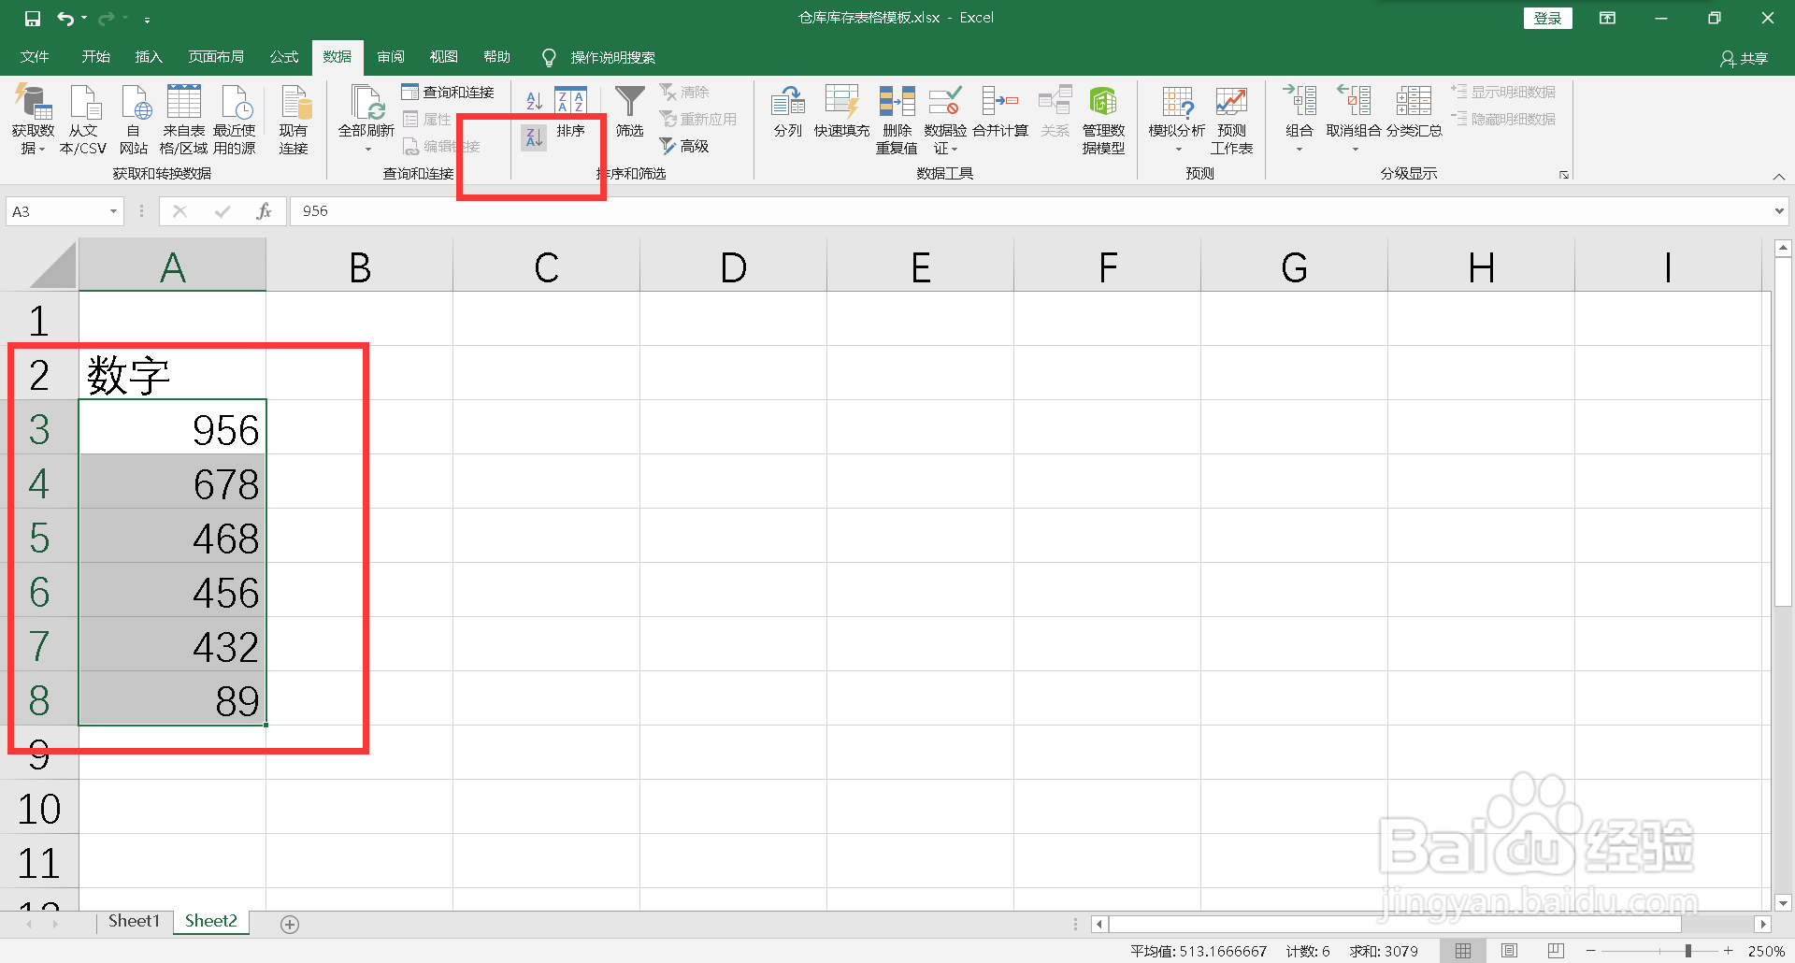
Task: Open 高级 advanced filter
Action: (684, 146)
